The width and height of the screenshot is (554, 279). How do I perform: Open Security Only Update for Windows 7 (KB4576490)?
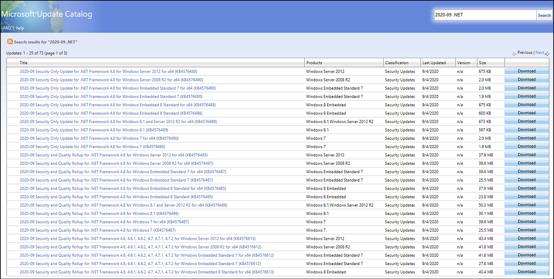point(92,147)
